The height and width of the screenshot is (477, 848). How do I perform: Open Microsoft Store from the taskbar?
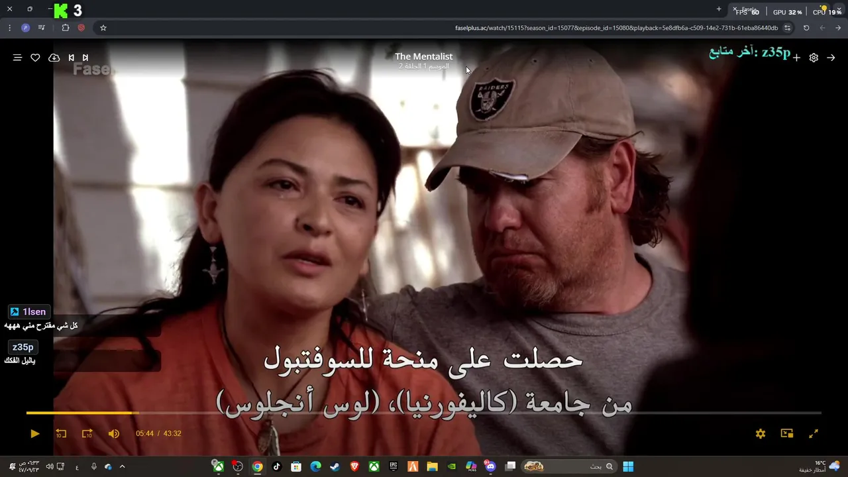point(296,466)
